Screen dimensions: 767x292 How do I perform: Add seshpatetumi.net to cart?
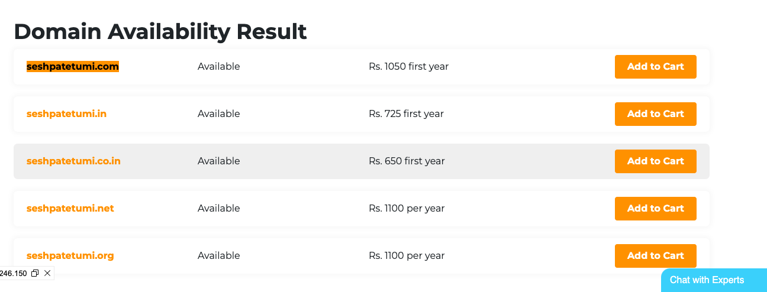click(655, 209)
